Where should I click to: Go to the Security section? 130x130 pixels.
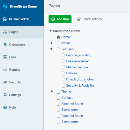coord(22,82)
